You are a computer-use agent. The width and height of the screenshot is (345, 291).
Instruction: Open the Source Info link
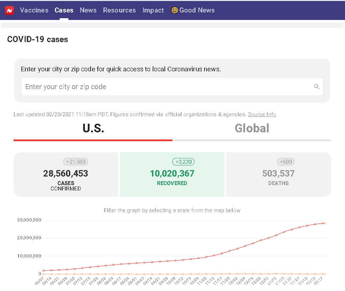262,114
